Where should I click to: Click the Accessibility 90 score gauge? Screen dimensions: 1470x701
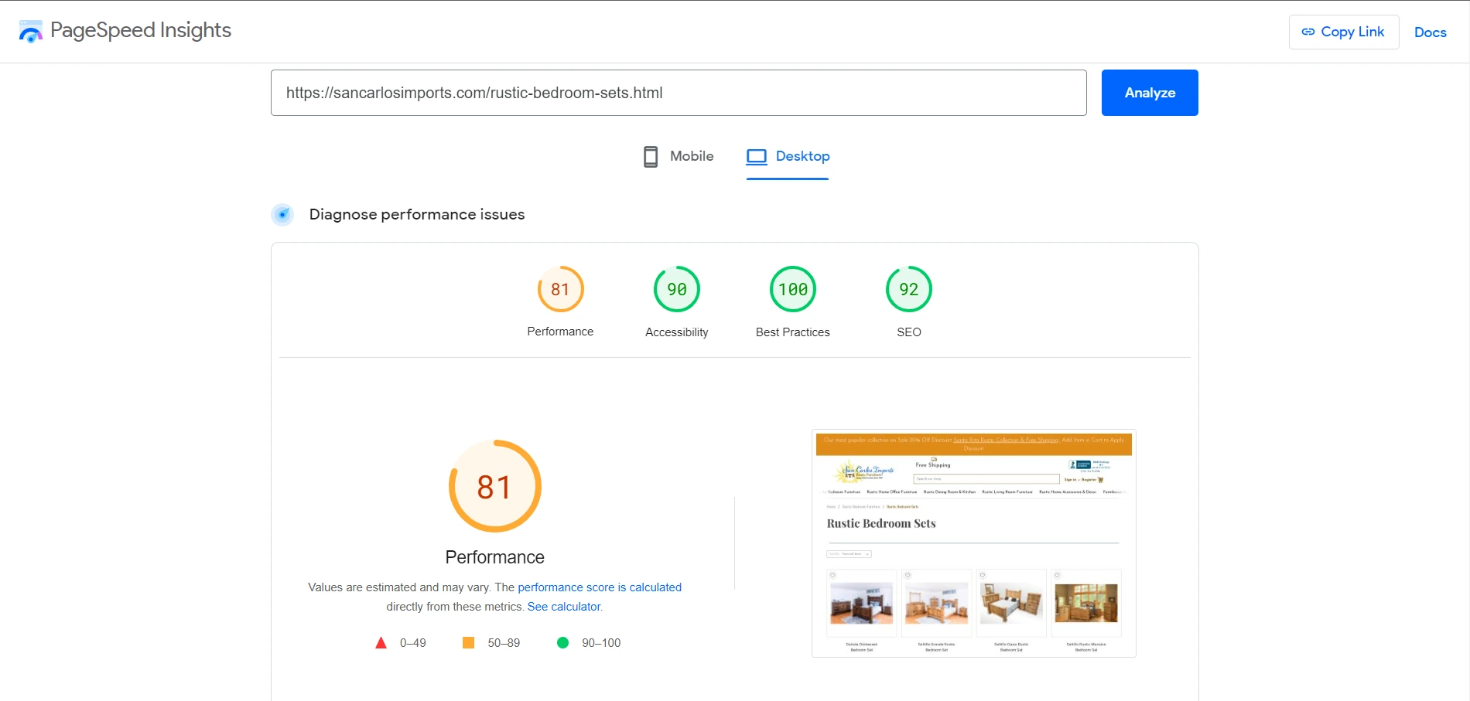point(677,289)
